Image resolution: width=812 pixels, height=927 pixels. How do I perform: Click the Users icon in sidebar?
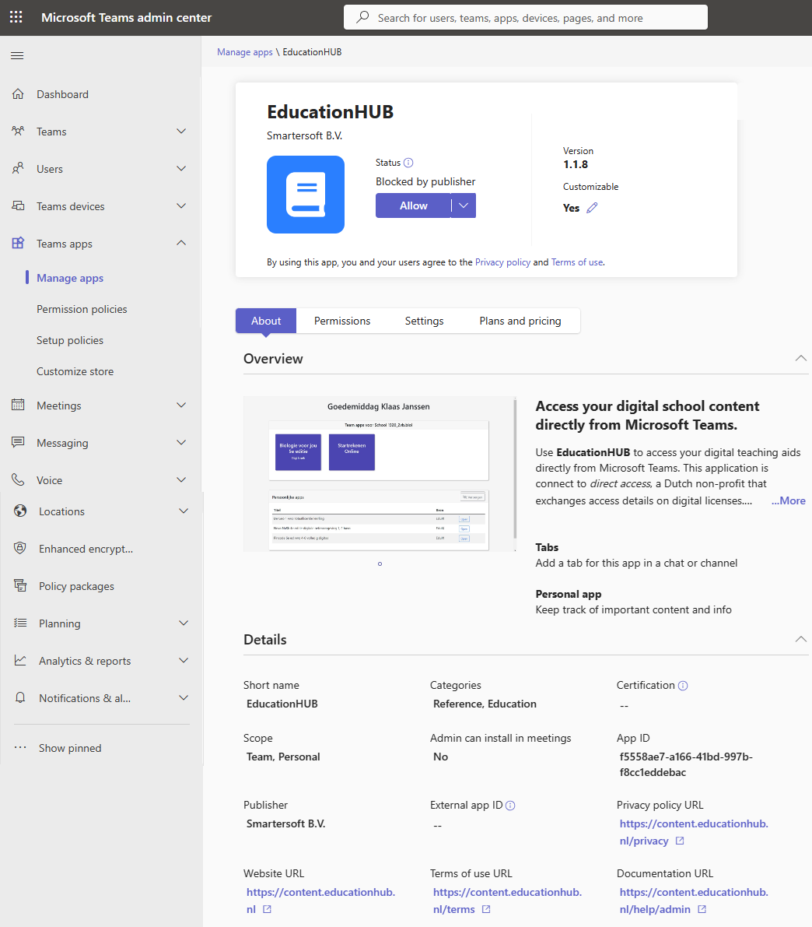point(19,168)
